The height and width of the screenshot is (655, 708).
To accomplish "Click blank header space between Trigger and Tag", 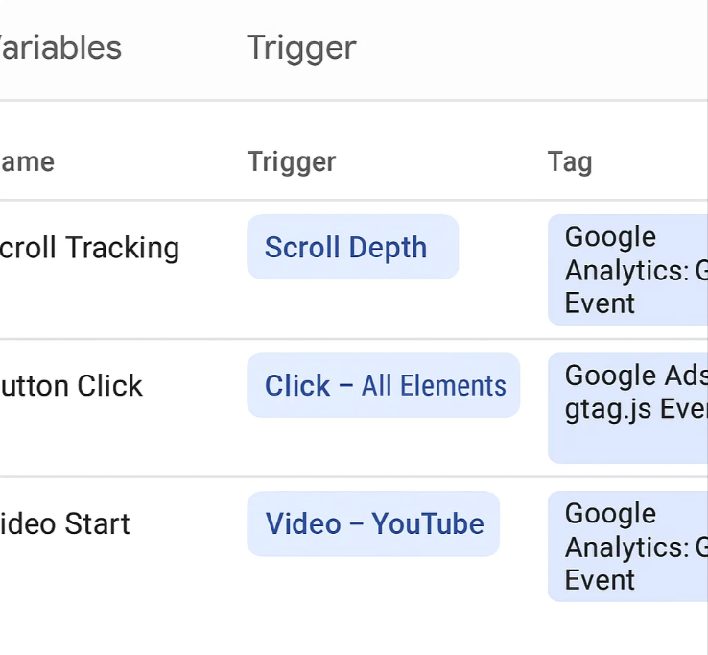I will click(441, 162).
